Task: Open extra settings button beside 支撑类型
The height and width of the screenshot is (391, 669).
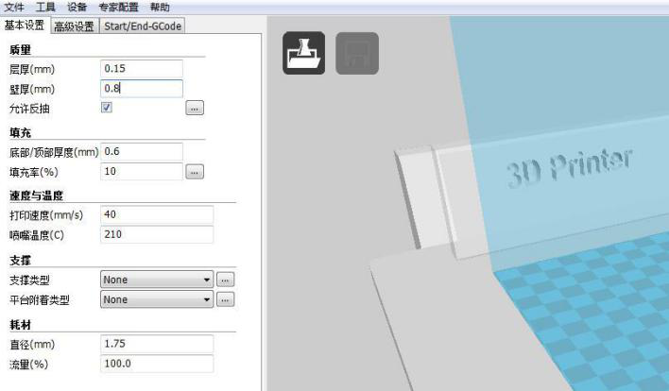Action: [x=225, y=280]
